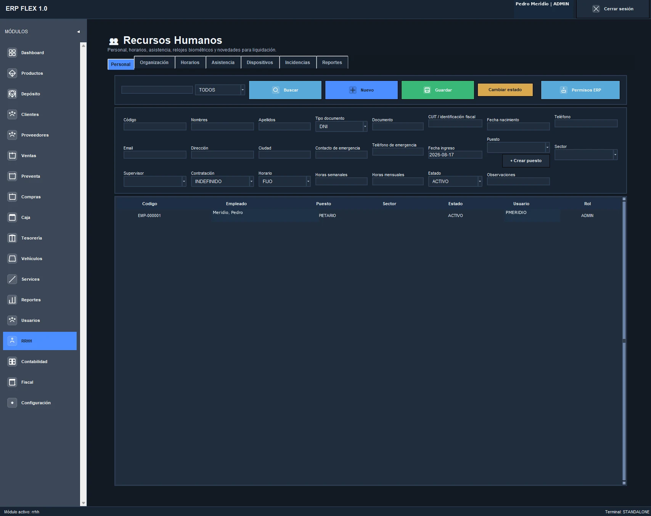Click the Buscar button
Screen dimensions: 651x516
(x=285, y=90)
